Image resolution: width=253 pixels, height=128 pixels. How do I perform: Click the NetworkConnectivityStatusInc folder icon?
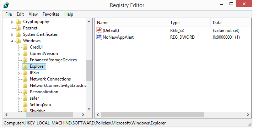coord(25,85)
